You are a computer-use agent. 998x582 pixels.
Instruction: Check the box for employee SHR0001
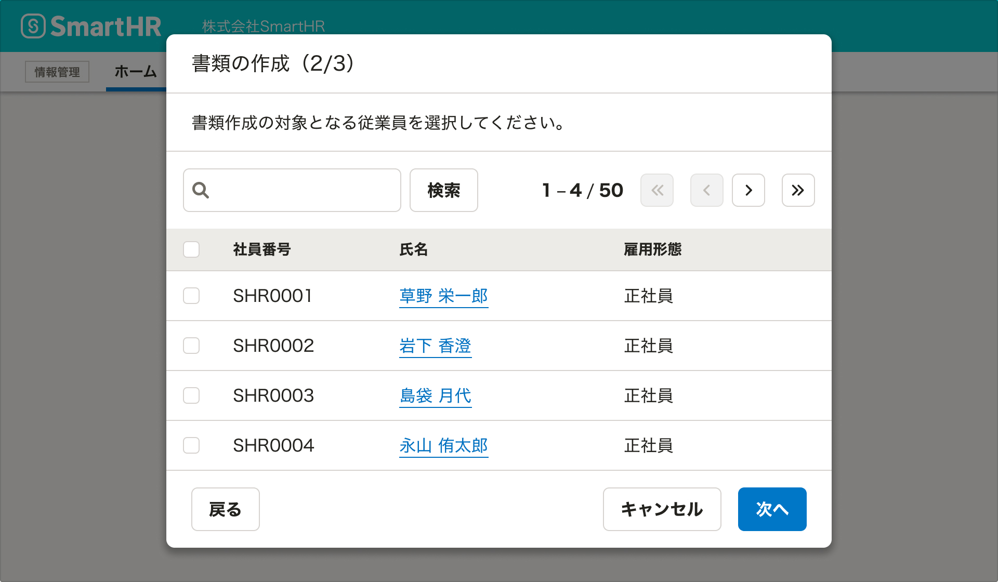[x=191, y=296]
